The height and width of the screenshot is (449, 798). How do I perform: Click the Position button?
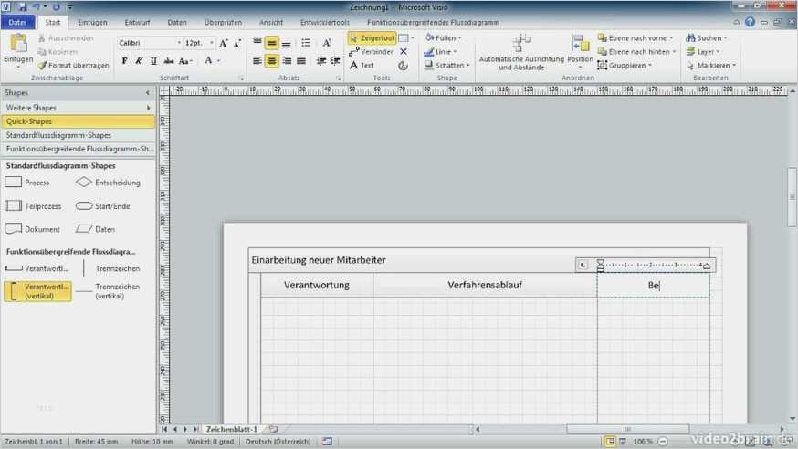[580, 51]
